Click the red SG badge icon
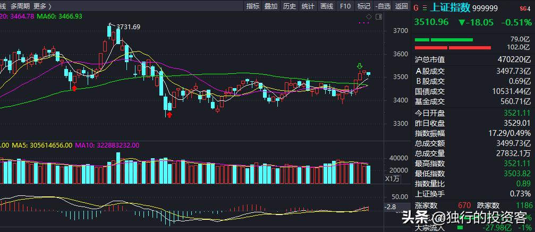 pos(522,7)
